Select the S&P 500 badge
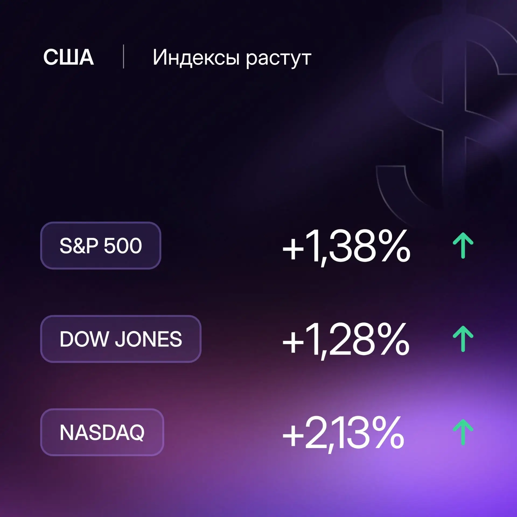Viewport: 517px width, 517px height. pos(101,246)
